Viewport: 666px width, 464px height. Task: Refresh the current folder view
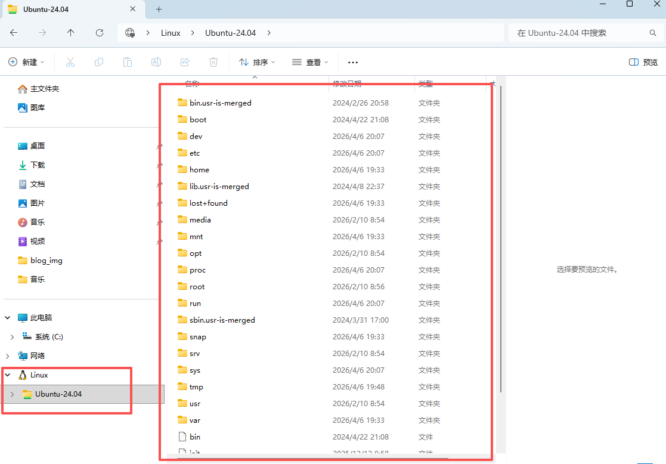[100, 33]
